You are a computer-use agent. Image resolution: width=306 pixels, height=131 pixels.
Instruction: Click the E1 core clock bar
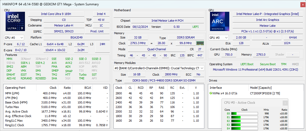click(x=245, y=117)
